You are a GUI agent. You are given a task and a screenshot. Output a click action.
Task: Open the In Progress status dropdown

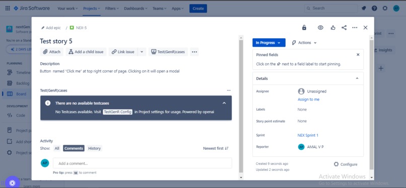tap(269, 43)
